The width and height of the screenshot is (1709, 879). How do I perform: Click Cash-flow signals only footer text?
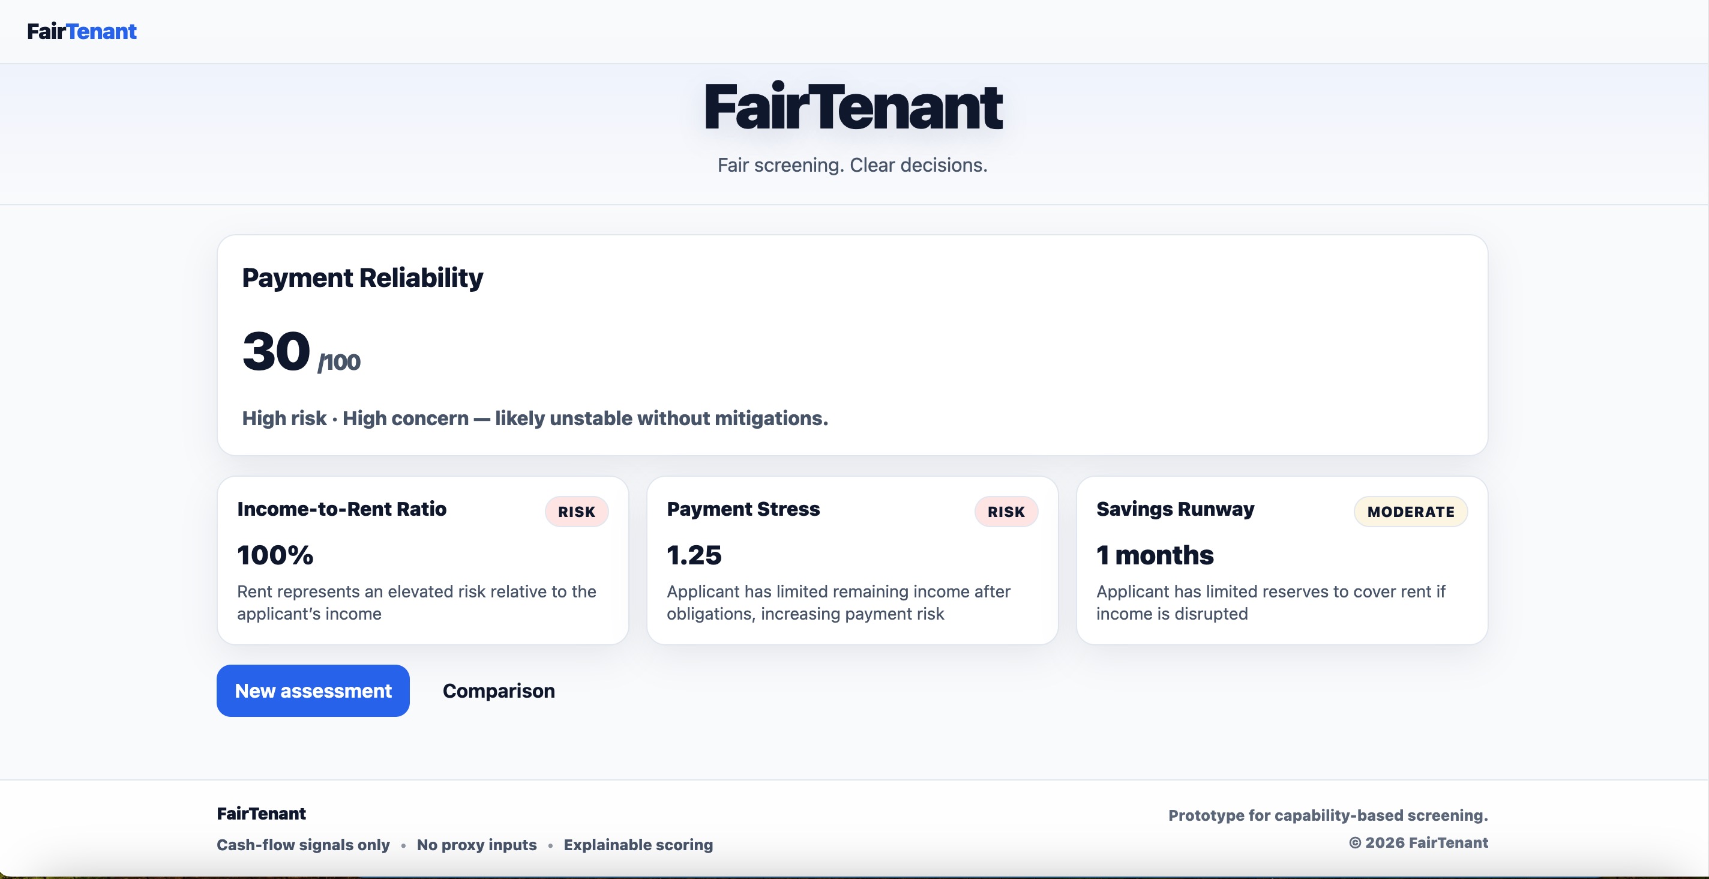click(303, 845)
